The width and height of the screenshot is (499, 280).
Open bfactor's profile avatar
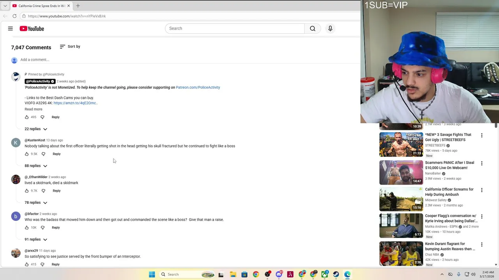16,216
